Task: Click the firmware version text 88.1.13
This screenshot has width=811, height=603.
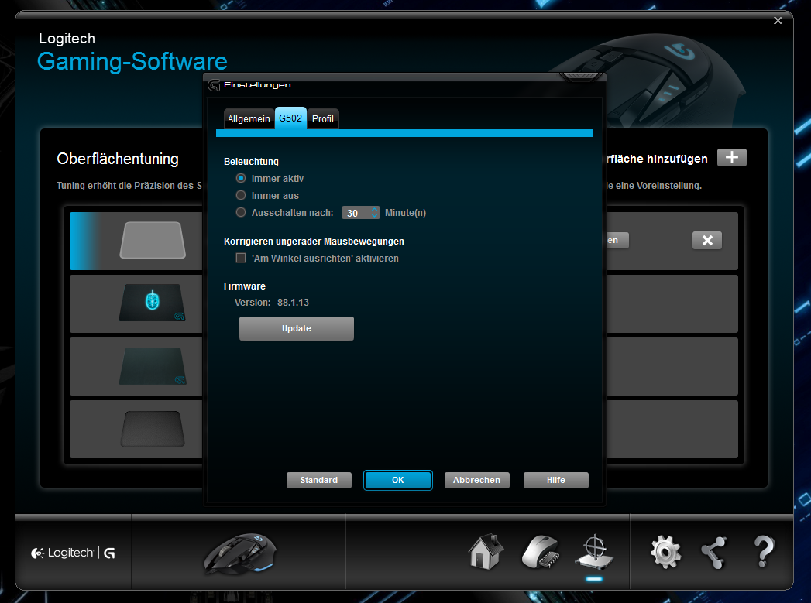Action: point(293,303)
